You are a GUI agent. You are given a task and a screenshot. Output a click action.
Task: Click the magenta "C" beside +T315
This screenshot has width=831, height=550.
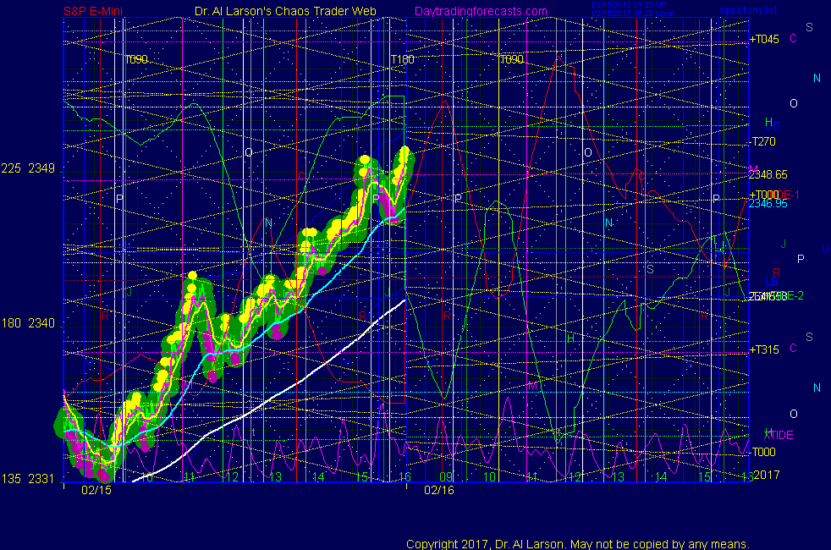(794, 348)
